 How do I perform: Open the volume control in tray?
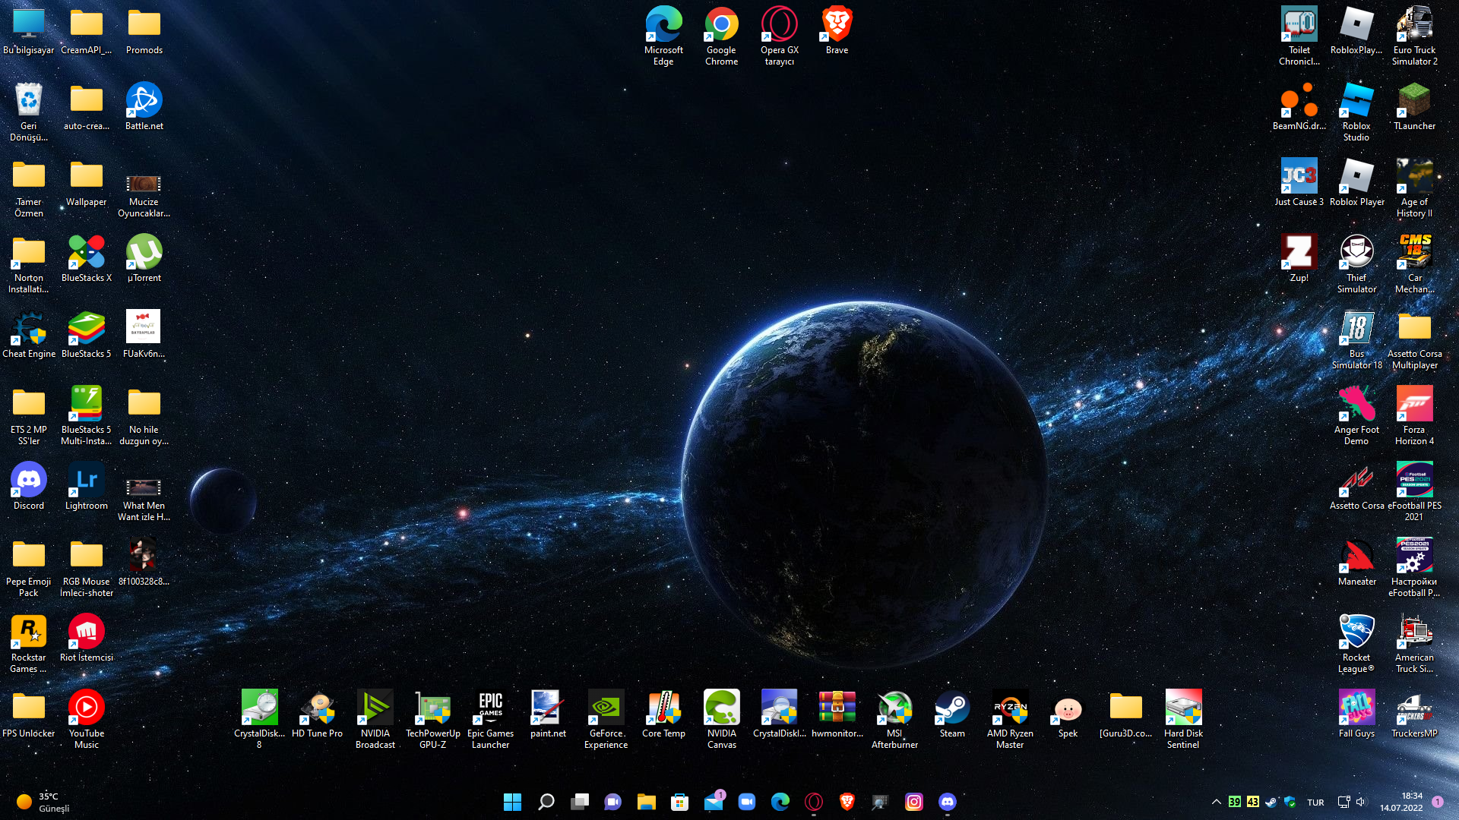[x=1360, y=802]
